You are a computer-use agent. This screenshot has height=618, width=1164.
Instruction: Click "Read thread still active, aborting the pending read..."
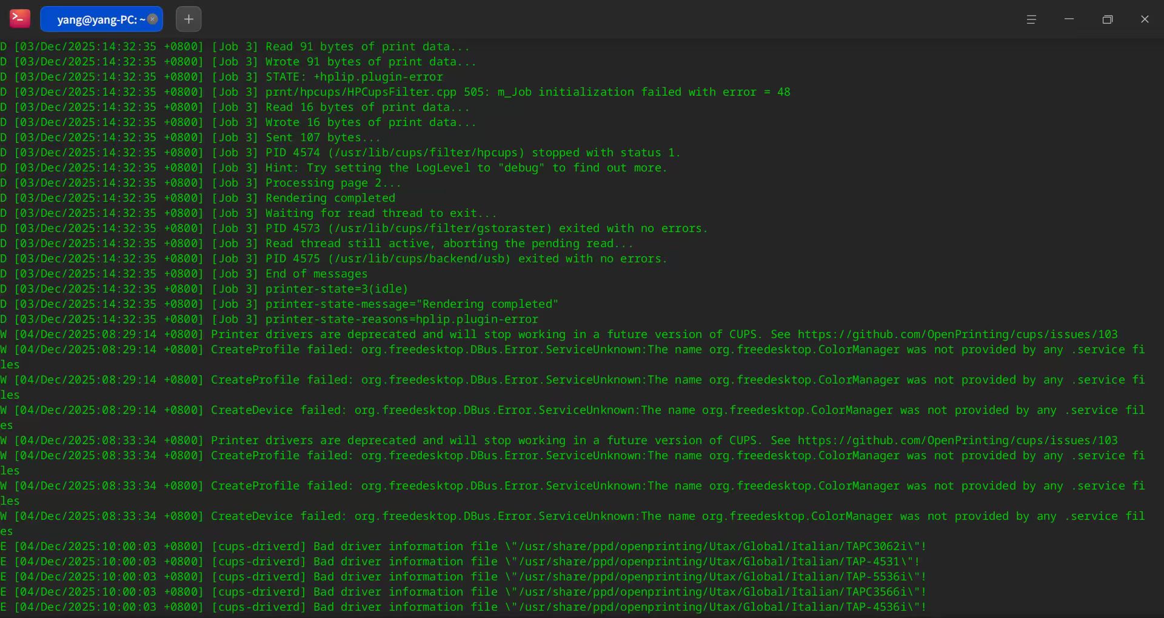coord(449,244)
